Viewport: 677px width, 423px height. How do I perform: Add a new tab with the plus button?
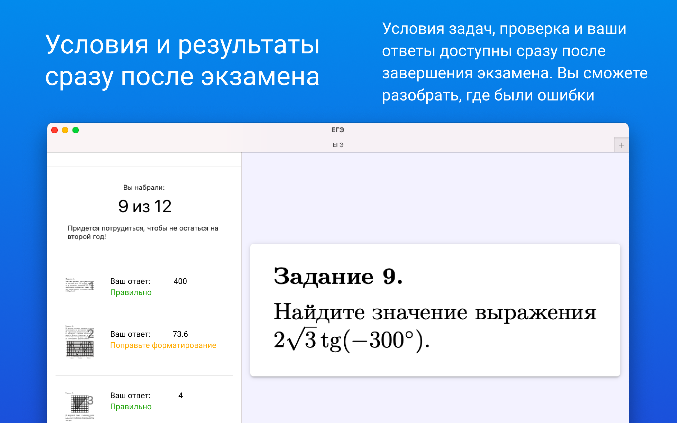click(x=621, y=145)
